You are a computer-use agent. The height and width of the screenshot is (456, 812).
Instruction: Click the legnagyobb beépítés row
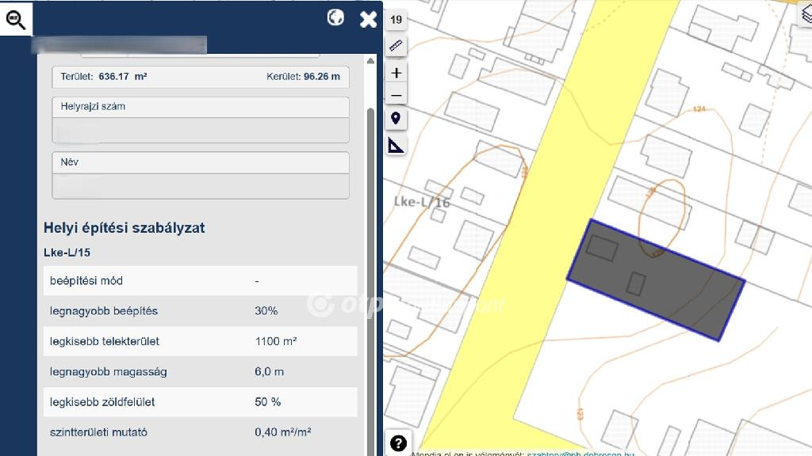point(200,311)
